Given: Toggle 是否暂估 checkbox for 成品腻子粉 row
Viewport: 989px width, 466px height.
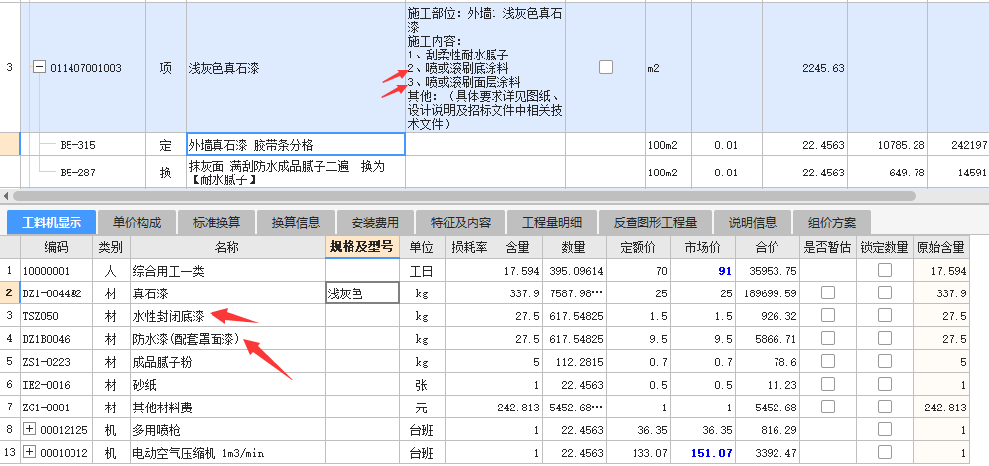Looking at the screenshot, I should tap(827, 361).
